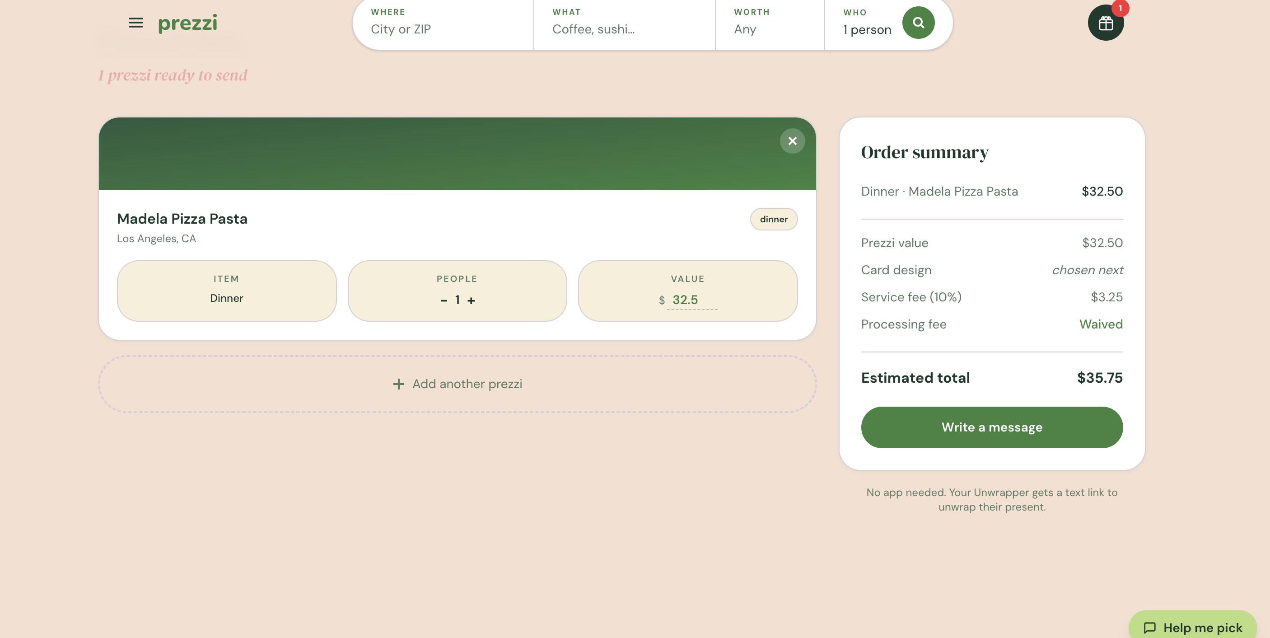Screen dimensions: 1270x638
Task: Click the people count number 1
Action: click(x=458, y=300)
